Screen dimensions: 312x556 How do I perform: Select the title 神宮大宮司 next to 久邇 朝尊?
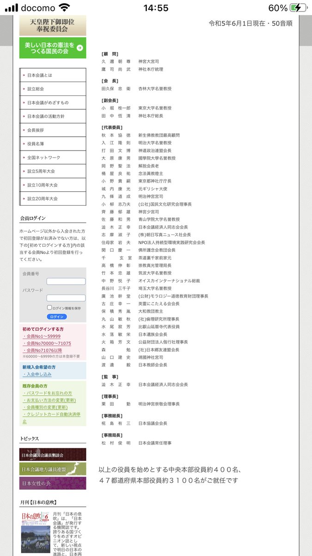tap(149, 61)
